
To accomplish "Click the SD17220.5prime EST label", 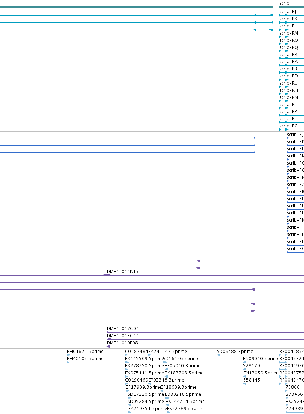I will (146, 394).
